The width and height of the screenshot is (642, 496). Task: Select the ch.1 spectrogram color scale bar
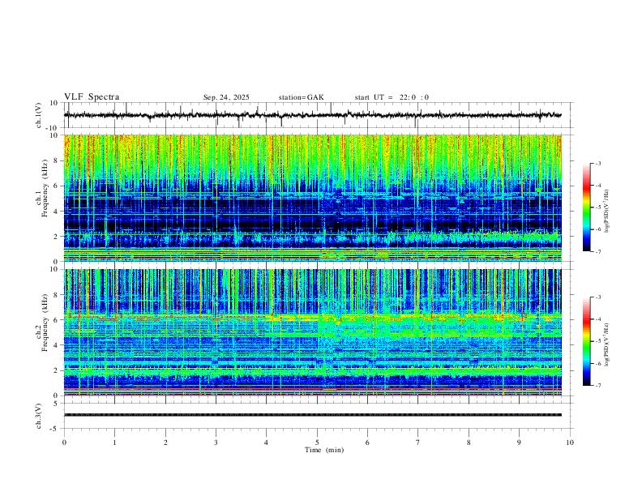point(587,207)
